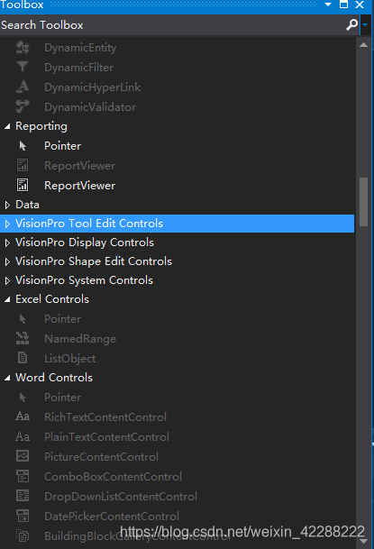Expand the Data group

pyautogui.click(x=7, y=205)
